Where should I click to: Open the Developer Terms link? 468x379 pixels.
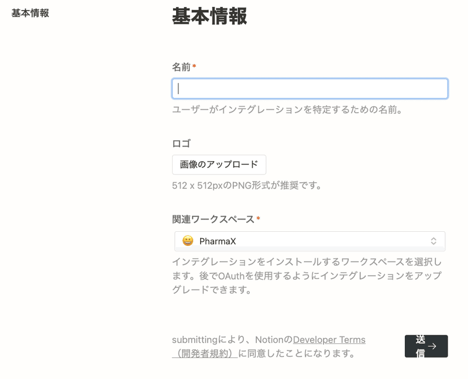(x=330, y=339)
